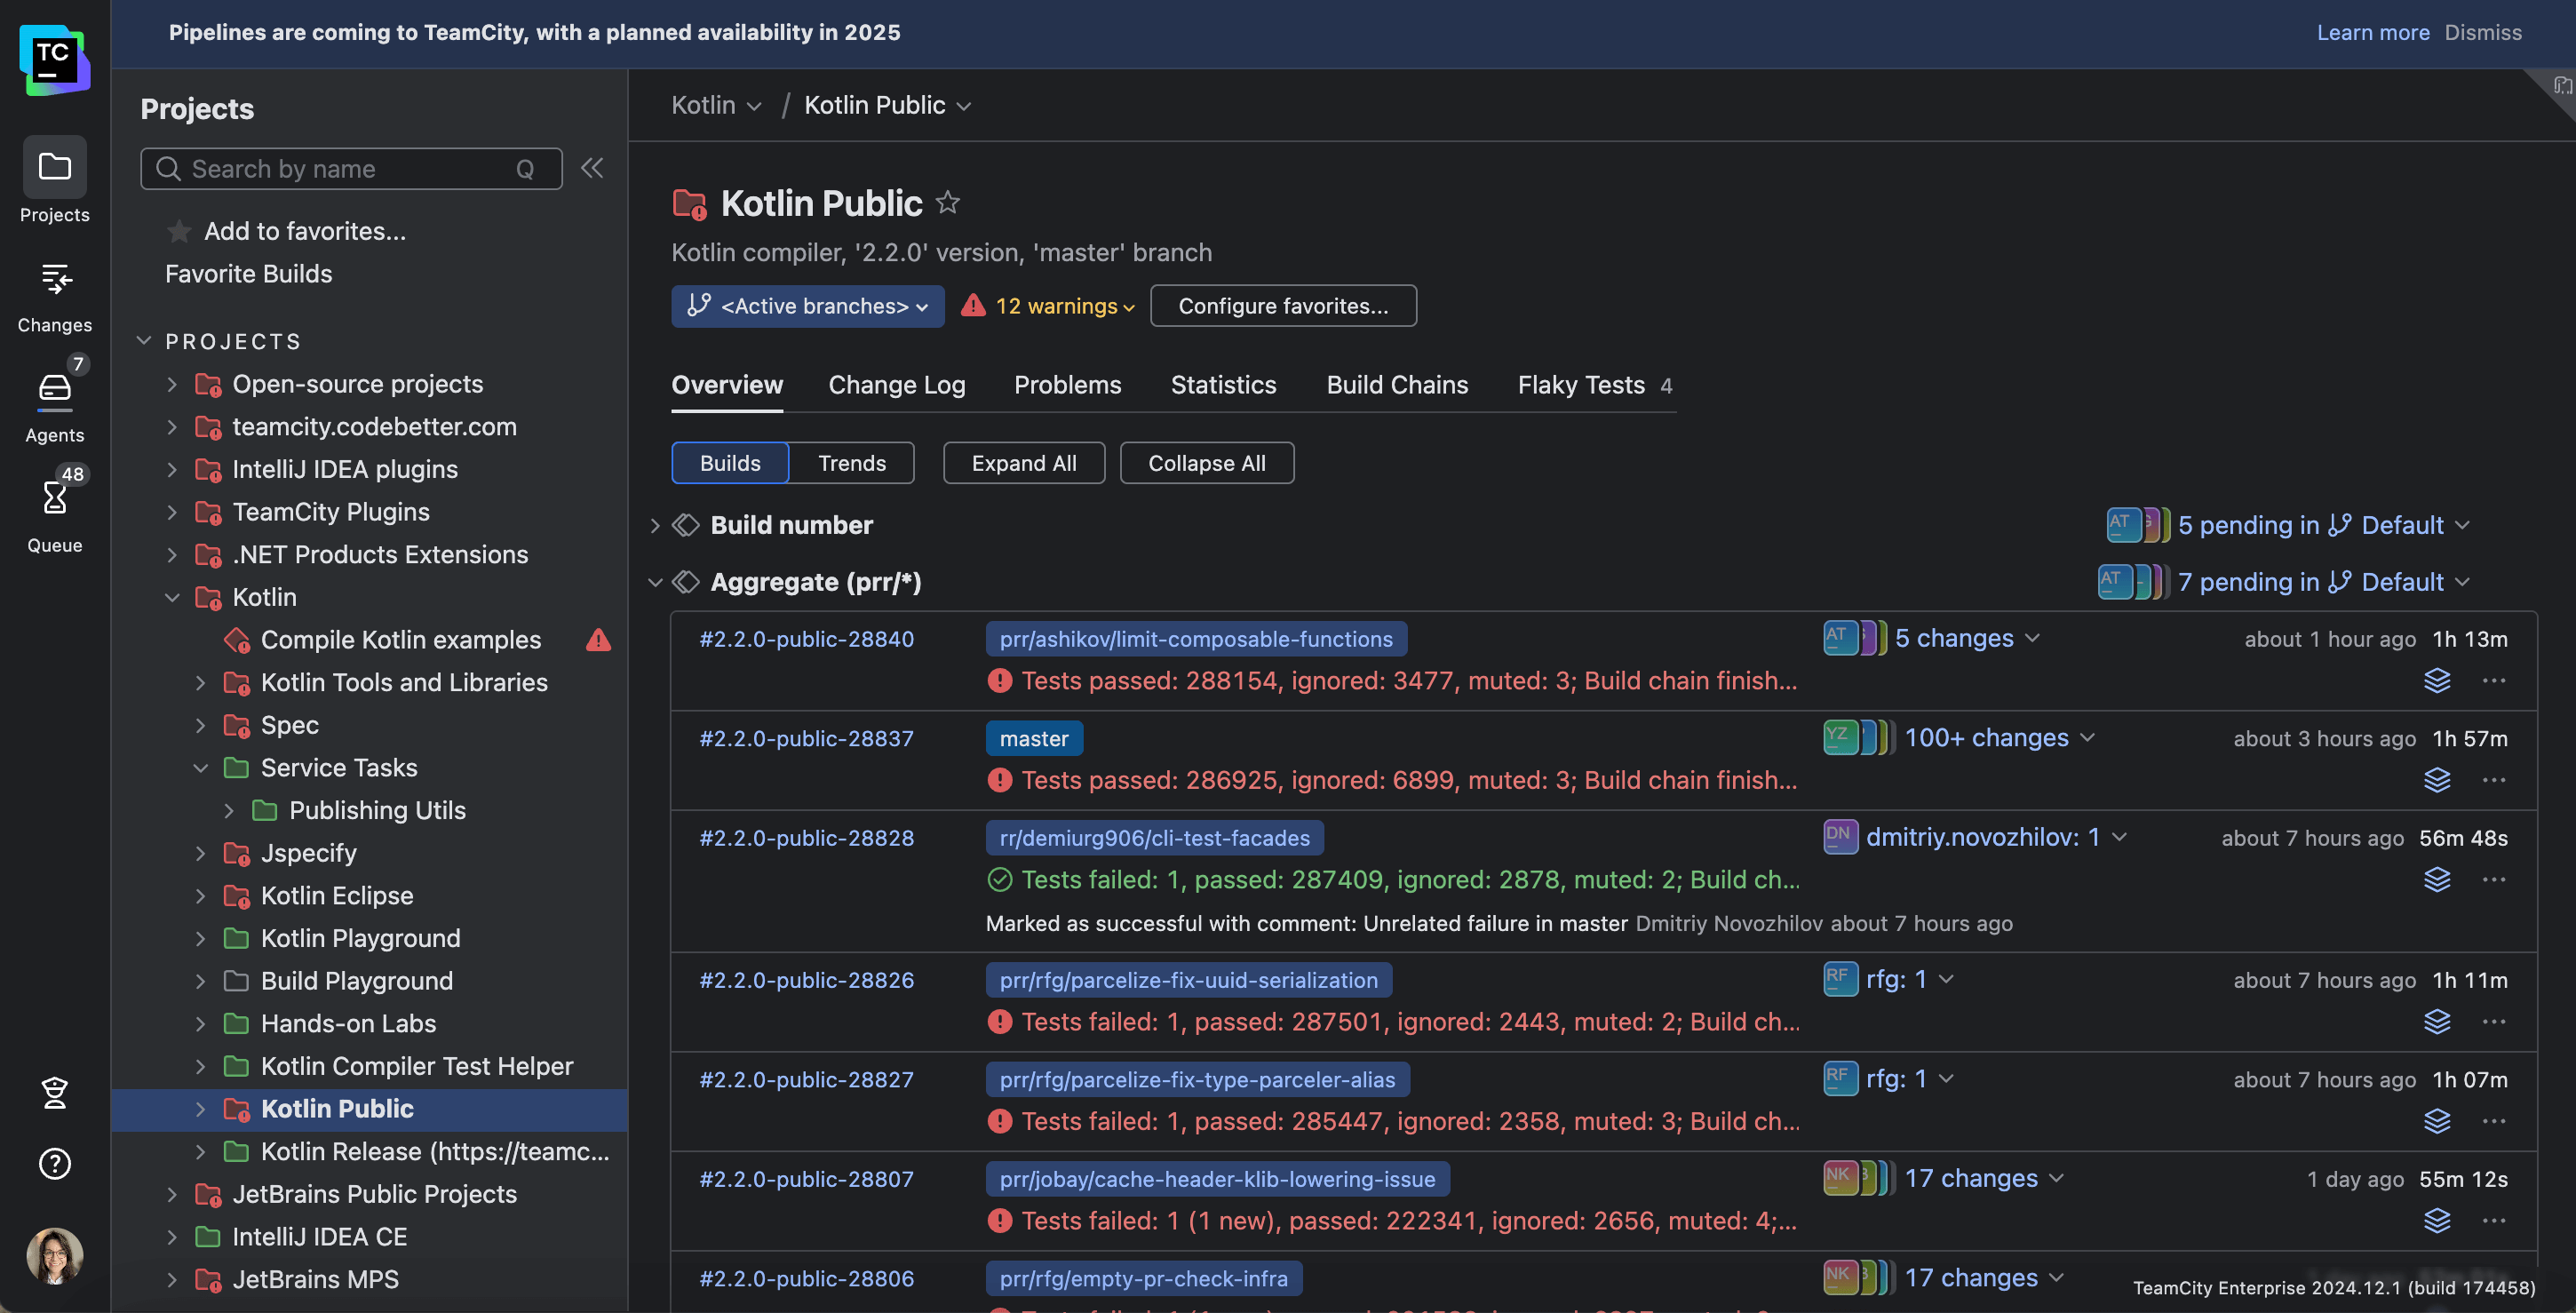Screen dimensions: 2576x1313
Task: Click the Build number configuration icon
Action: [686, 525]
